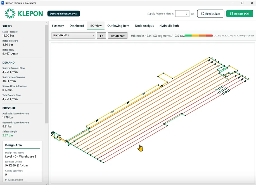256x185 pixels.
Task: Maximize the Klepon Hydraulic Calculator window
Action: point(242,3)
